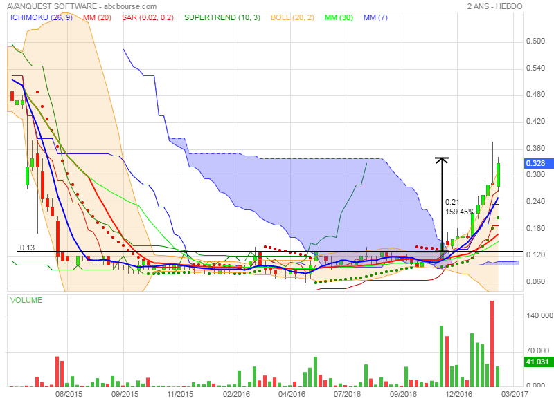Click the 0.060 price axis value
The width and height of the screenshot is (554, 401).
click(535, 281)
